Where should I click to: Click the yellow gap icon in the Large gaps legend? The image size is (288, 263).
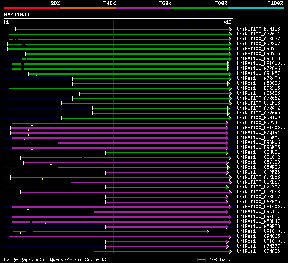[x=37, y=260]
